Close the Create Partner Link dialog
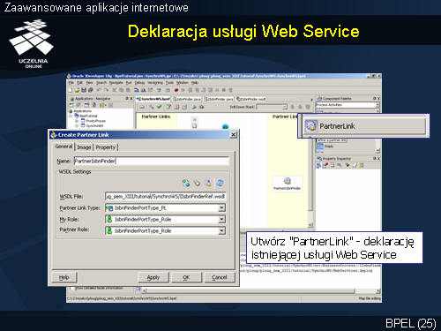Screen dimensions: 441x331 pos(234,135)
